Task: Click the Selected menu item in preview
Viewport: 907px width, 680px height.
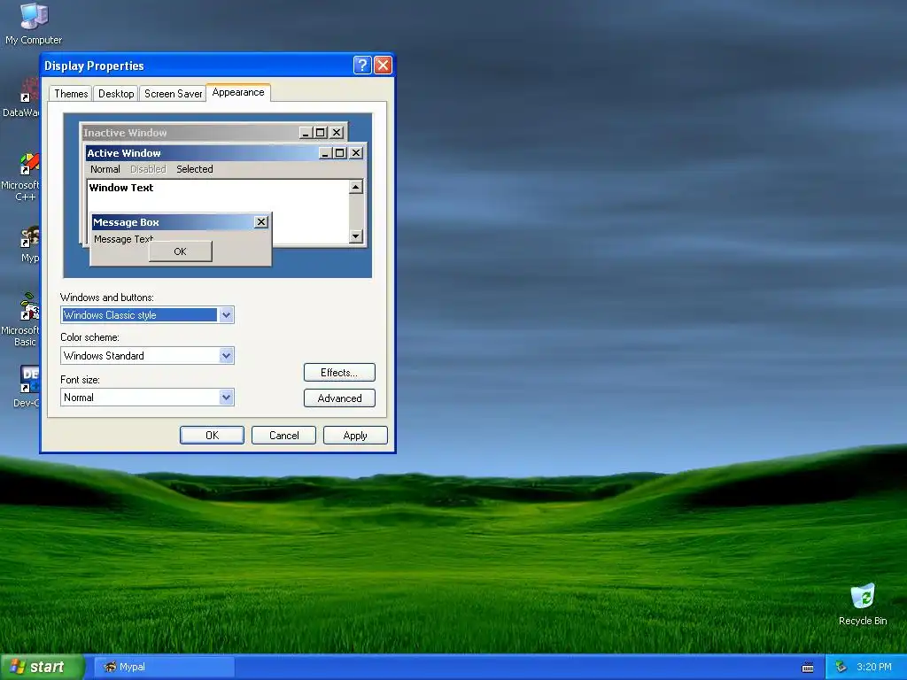Action: point(195,169)
